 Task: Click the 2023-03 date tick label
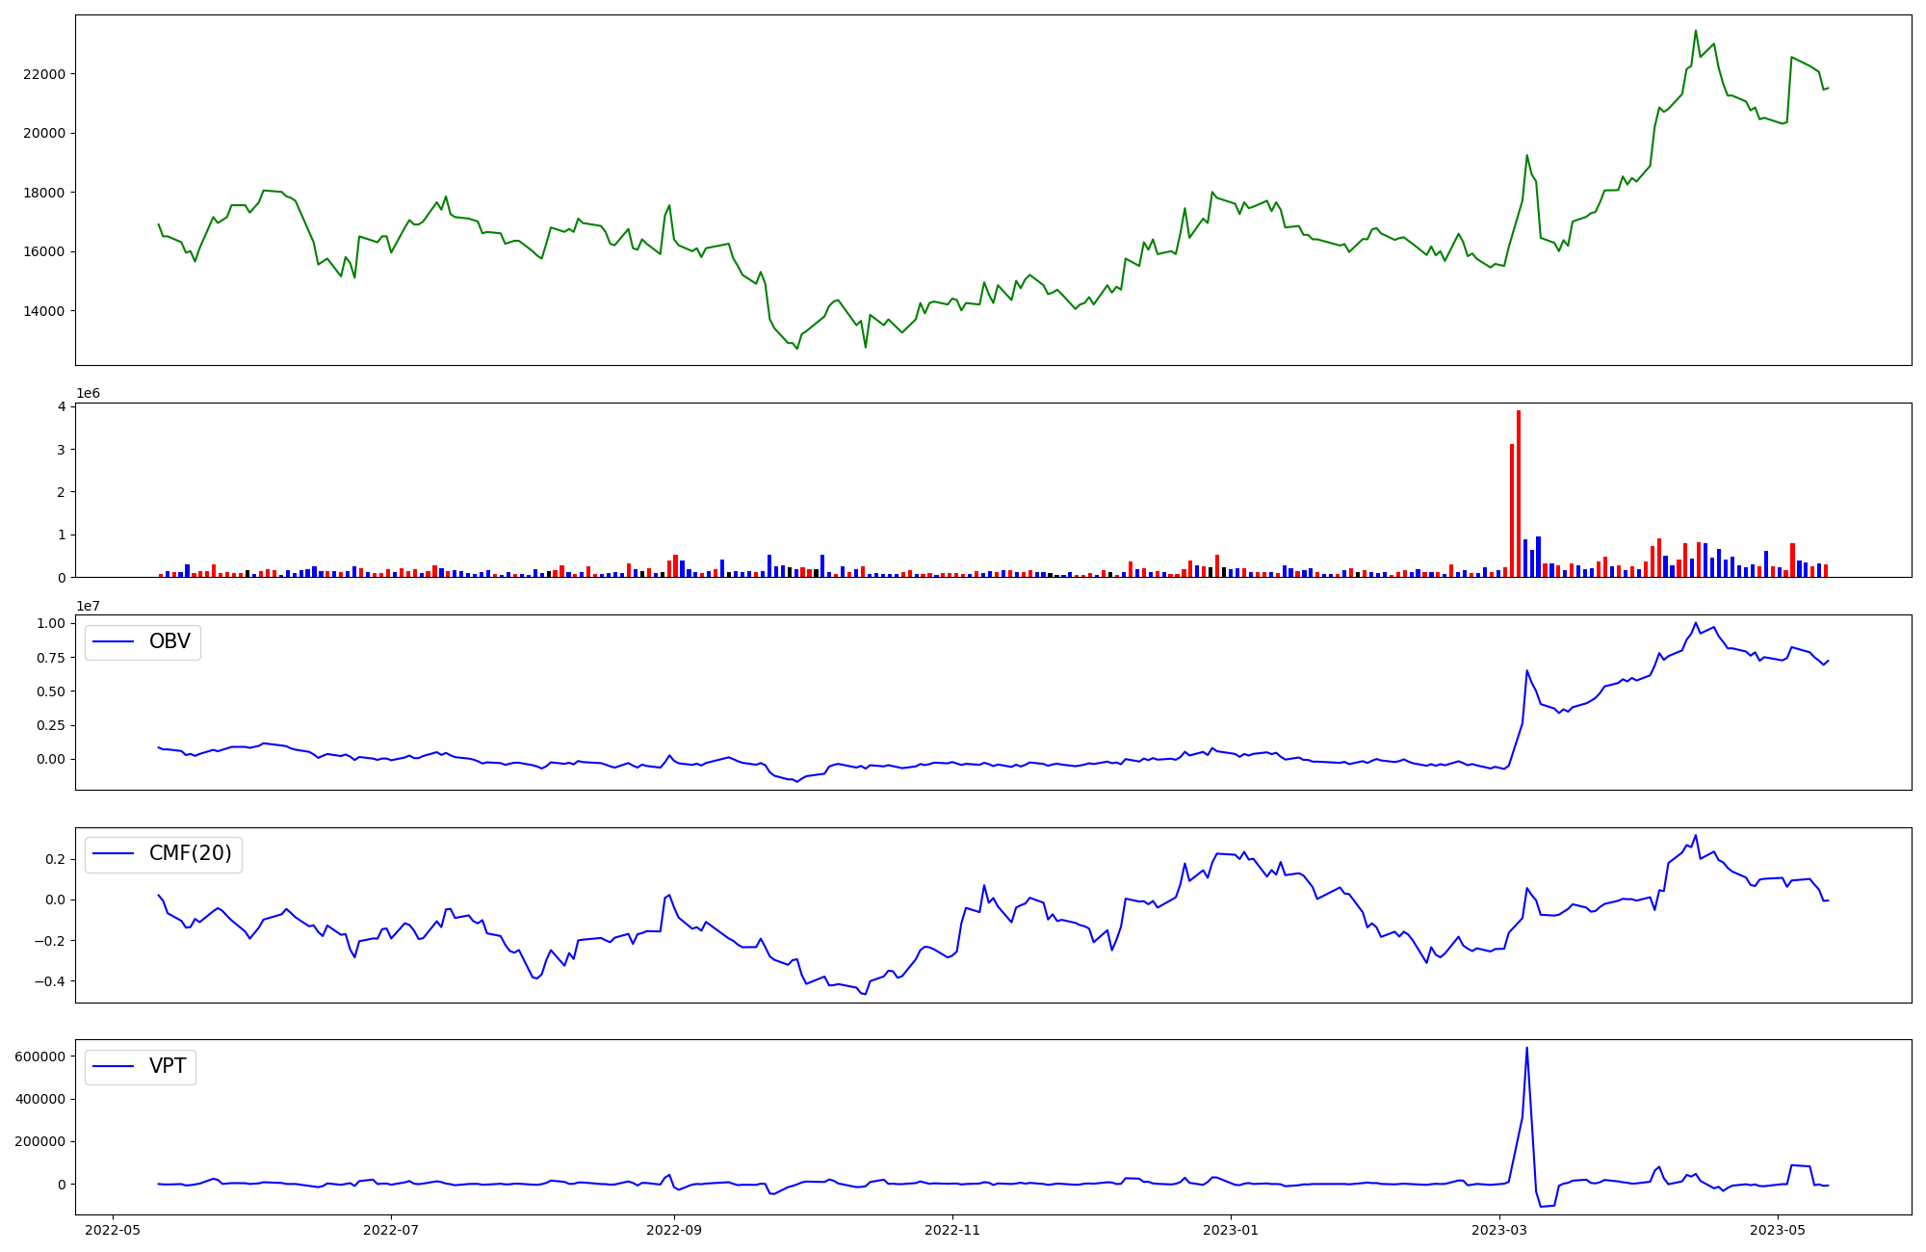(x=1499, y=1230)
